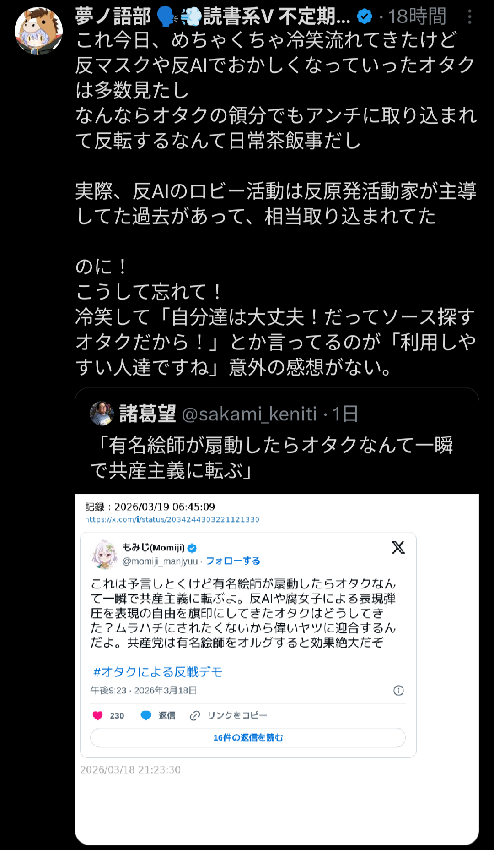Click the 18時間 post timestamp
Viewport: 494px width, 850px height.
tap(417, 17)
